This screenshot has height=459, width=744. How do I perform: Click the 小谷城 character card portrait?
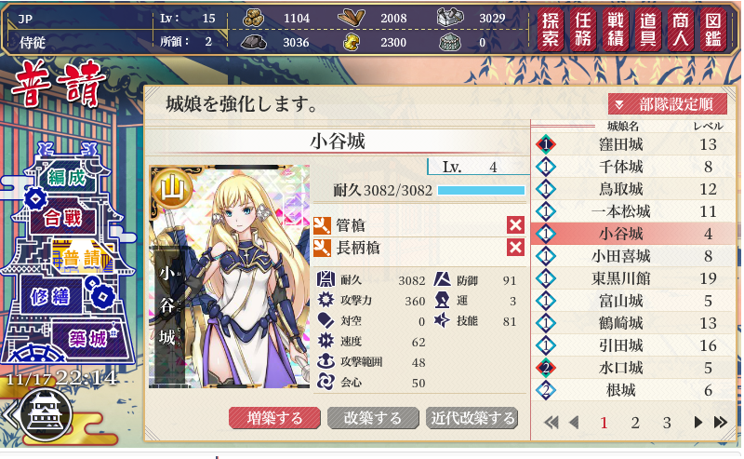point(230,277)
